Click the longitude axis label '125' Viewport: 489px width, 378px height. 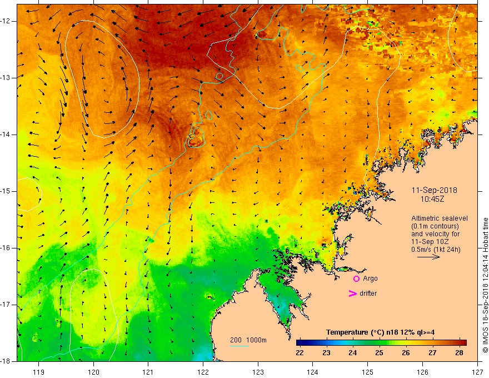click(368, 372)
